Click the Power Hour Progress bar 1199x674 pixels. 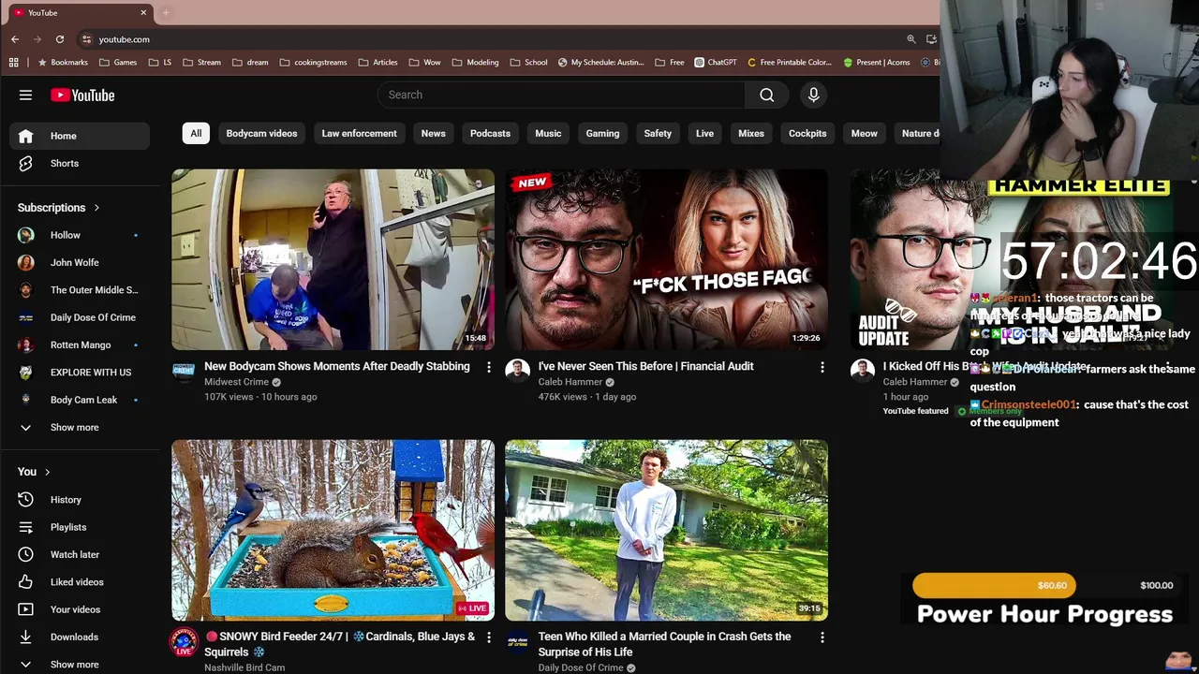[x=1045, y=586]
